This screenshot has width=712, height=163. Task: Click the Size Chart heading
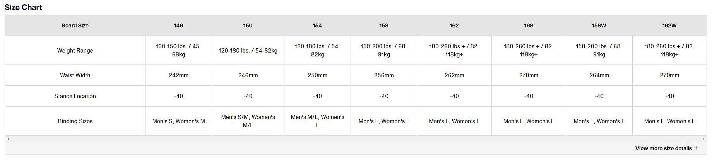[23, 7]
